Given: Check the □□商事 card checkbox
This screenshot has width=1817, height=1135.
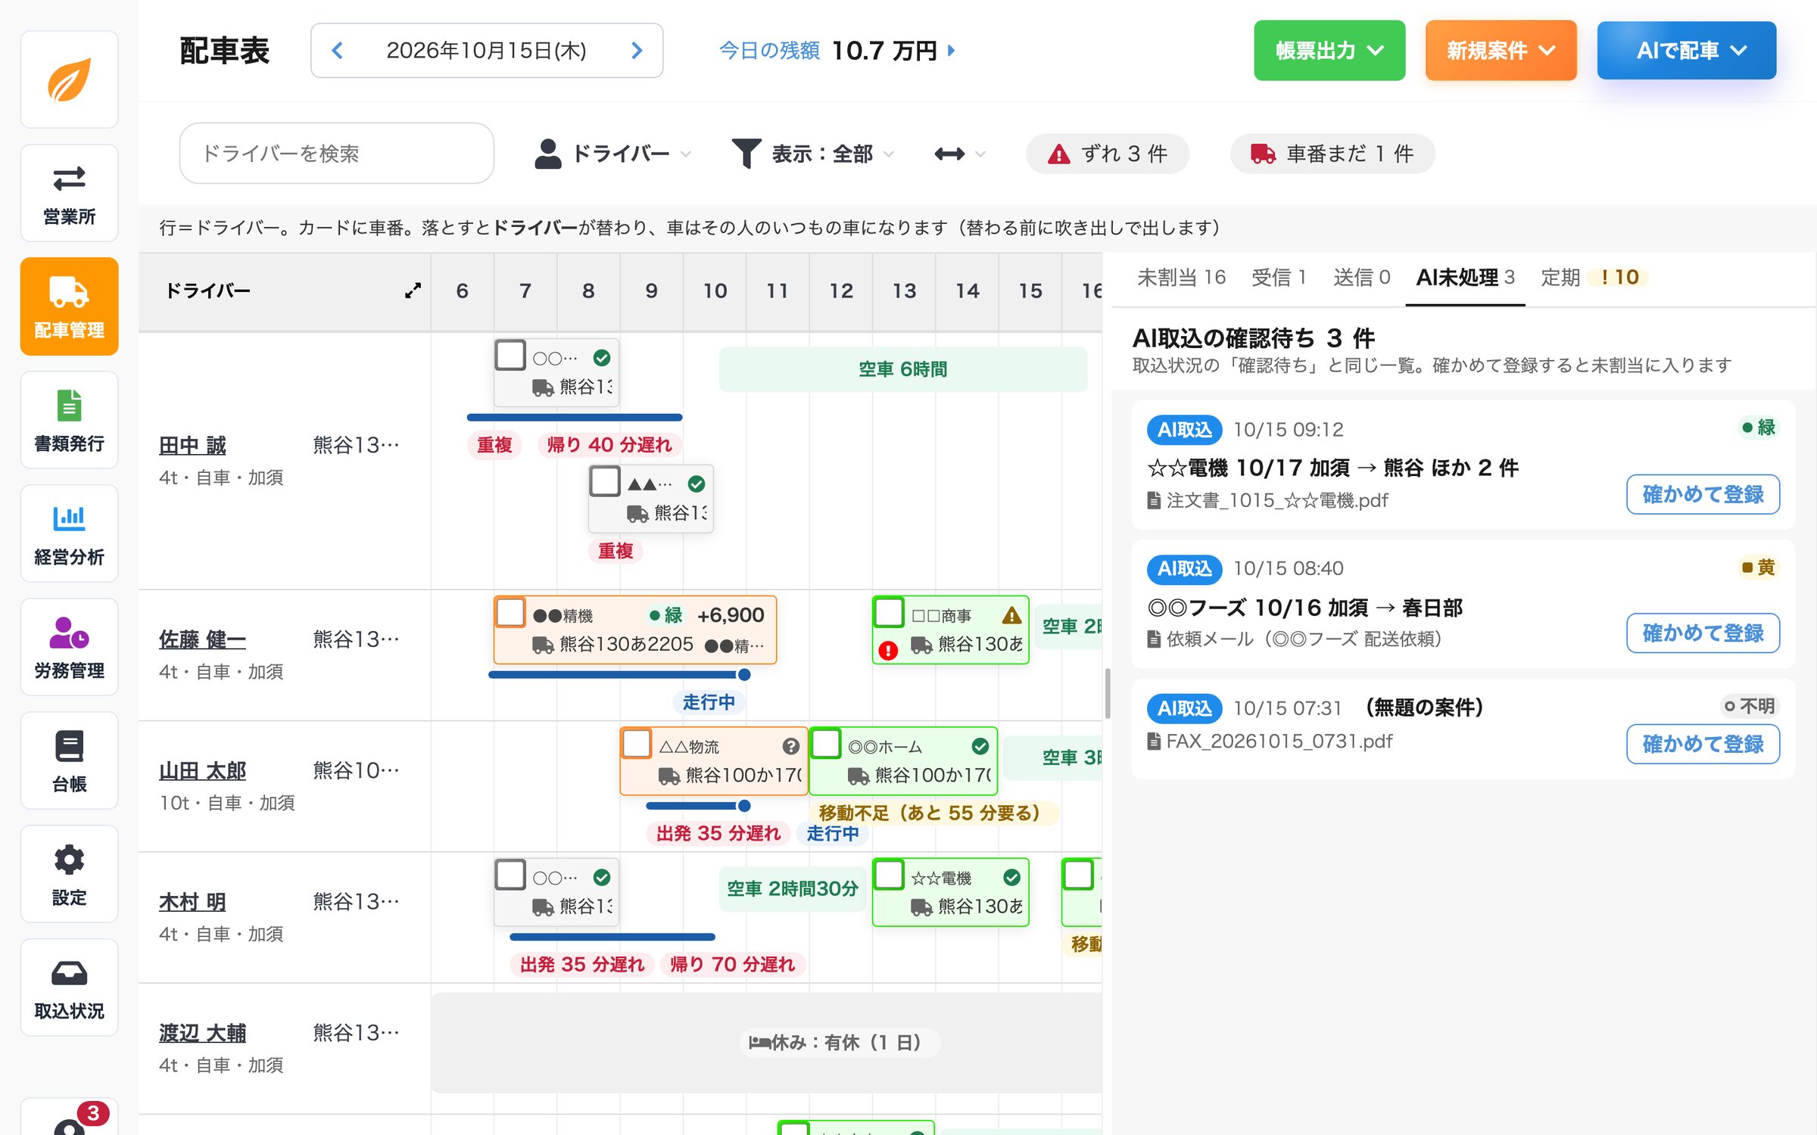Looking at the screenshot, I should 889,613.
